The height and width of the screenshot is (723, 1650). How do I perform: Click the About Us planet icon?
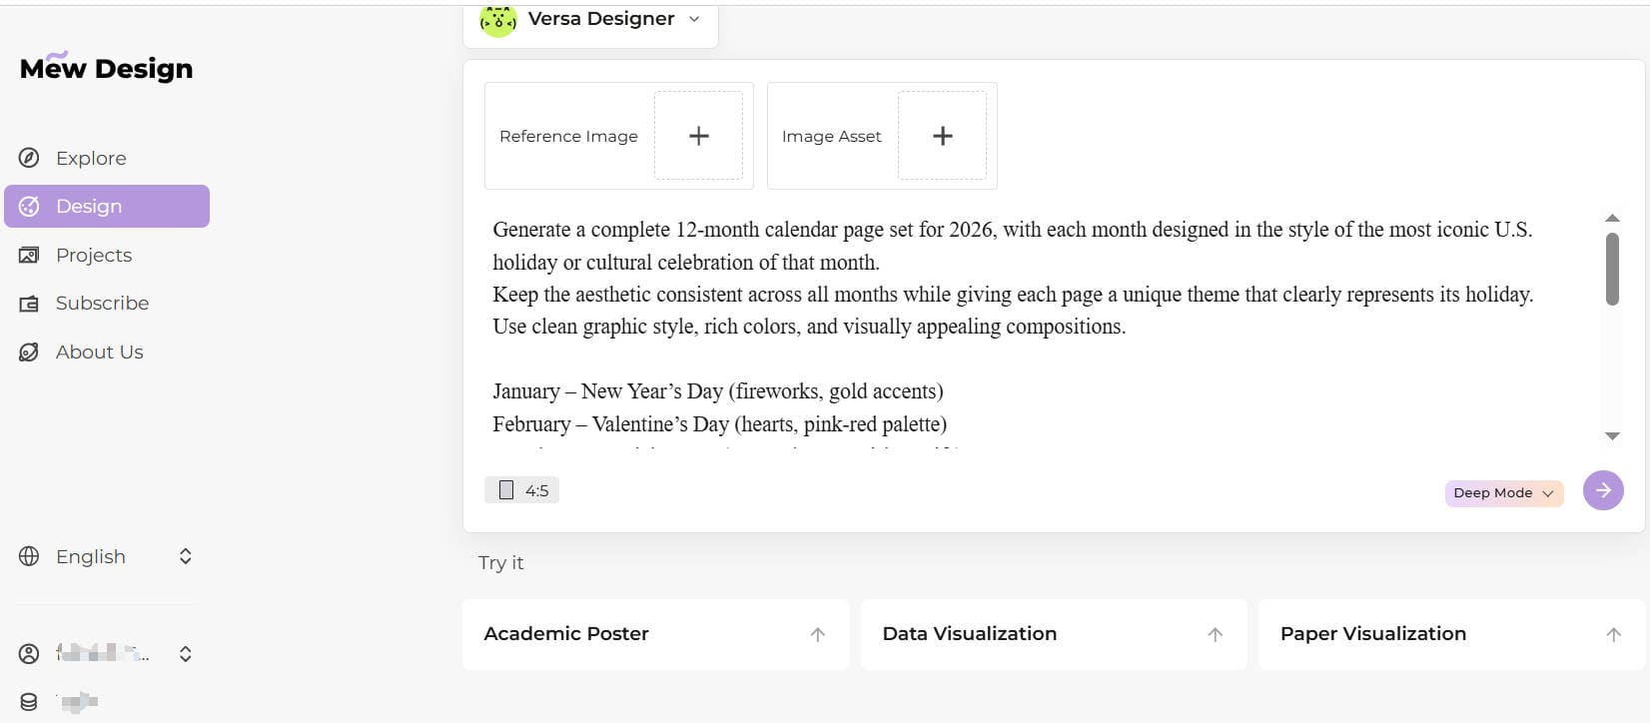(29, 352)
